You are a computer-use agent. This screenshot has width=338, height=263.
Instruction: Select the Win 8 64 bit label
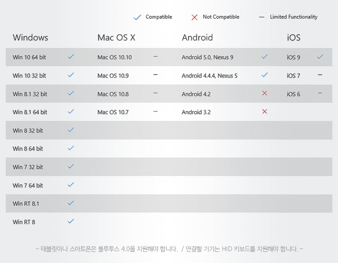point(28,149)
